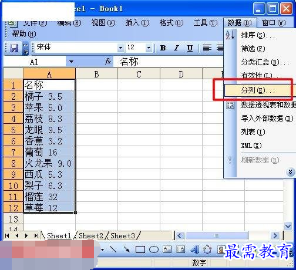Click horizontal scrollbar right arrow
The image size is (296, 270).
275,235
